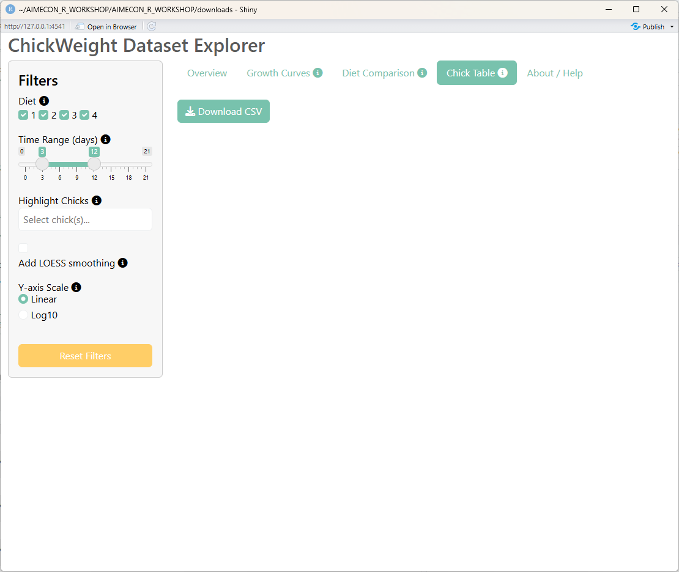Click the Highlight Chicks info icon
This screenshot has width=679, height=572.
[x=97, y=200]
